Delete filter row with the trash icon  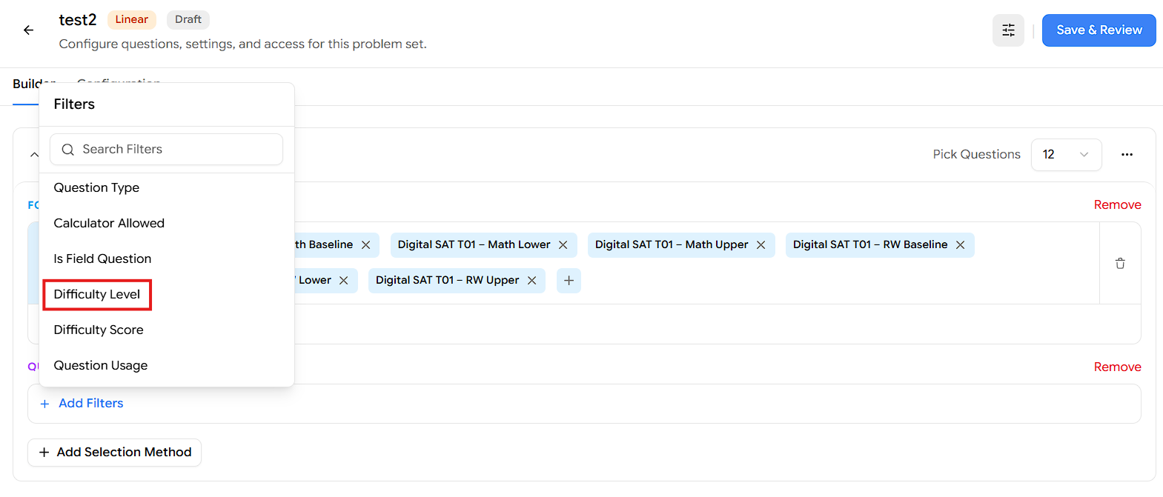[1120, 263]
